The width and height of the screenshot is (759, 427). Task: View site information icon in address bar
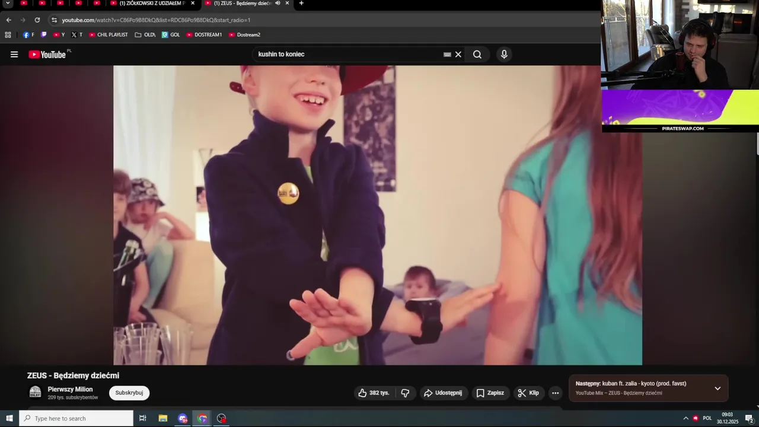click(54, 20)
